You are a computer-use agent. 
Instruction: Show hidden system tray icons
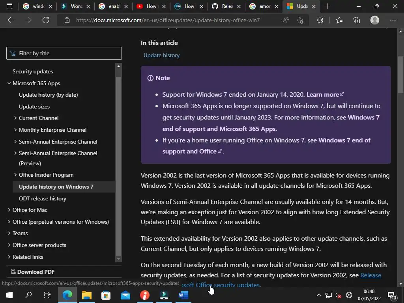tap(319, 295)
